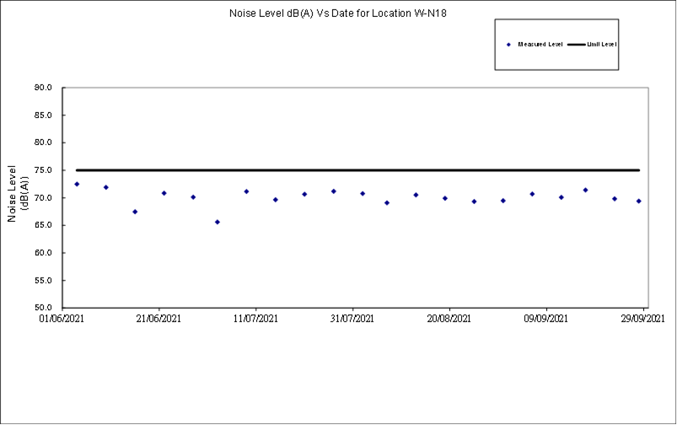Select the 75.0 y-axis tick label
This screenshot has height=425, width=677.
(x=43, y=170)
